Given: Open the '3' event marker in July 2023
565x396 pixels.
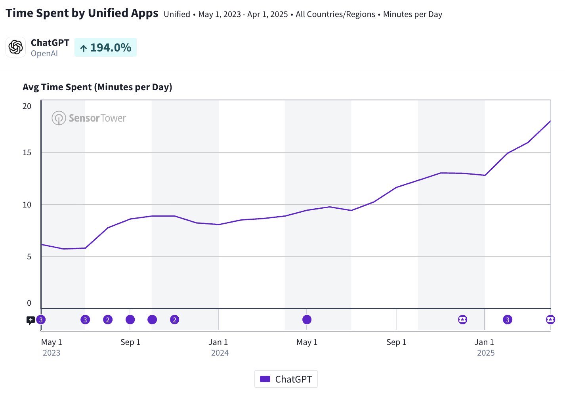Looking at the screenshot, I should (x=85, y=320).
